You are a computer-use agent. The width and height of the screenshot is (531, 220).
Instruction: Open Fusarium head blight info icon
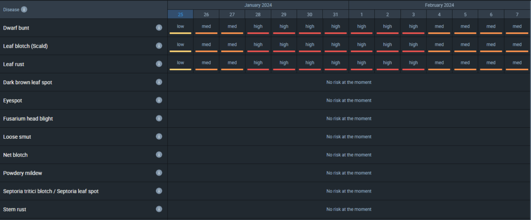click(159, 119)
